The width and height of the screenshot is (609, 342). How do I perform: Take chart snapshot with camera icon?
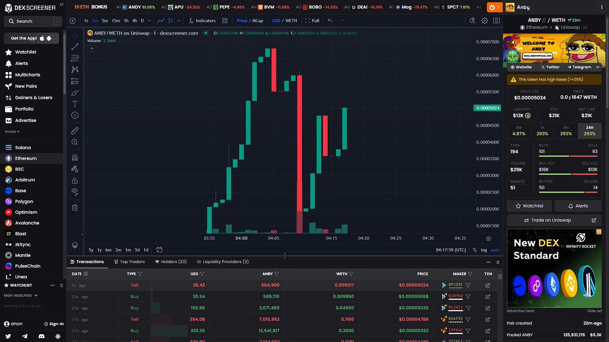pyautogui.click(x=496, y=21)
